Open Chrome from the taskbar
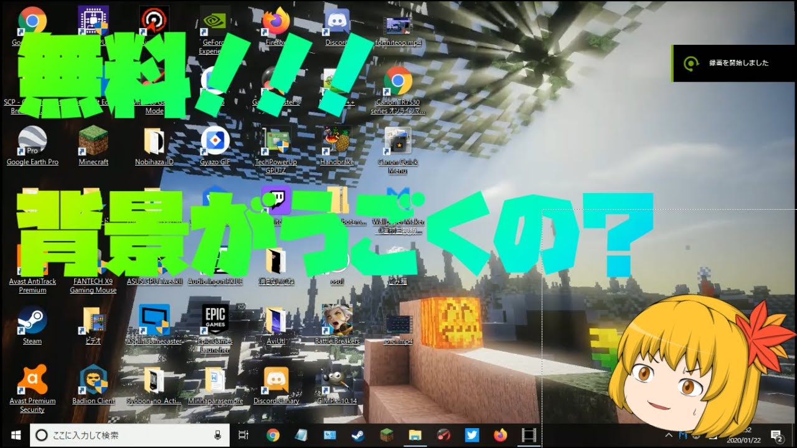This screenshot has height=448, width=797. click(x=273, y=436)
